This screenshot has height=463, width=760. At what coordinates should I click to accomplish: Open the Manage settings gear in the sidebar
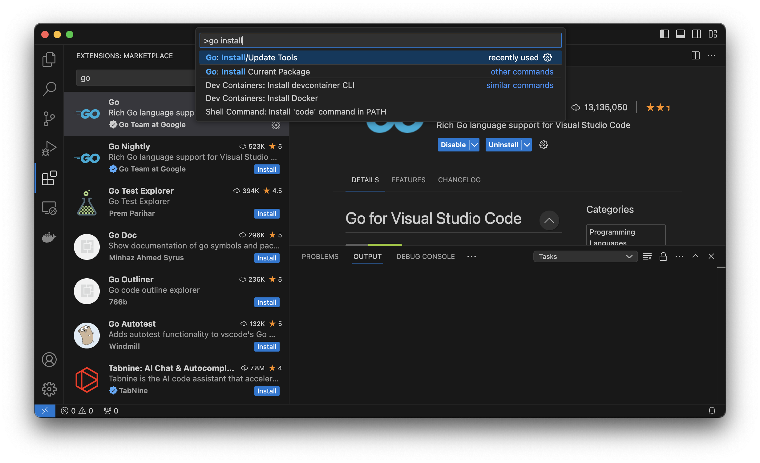[x=49, y=389]
